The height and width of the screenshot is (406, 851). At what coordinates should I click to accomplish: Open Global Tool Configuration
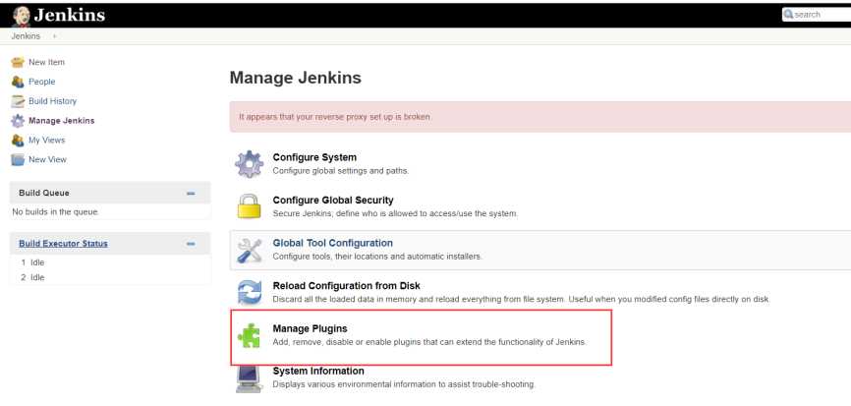coord(333,243)
